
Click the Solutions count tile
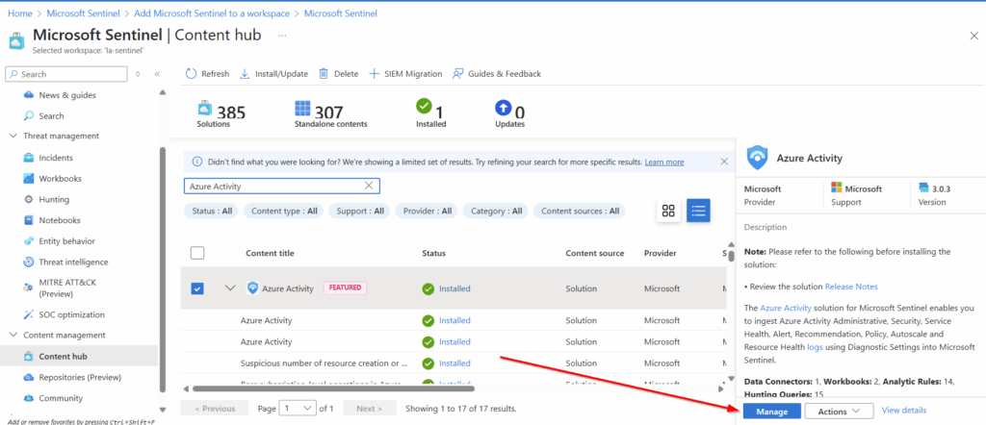tap(221, 113)
